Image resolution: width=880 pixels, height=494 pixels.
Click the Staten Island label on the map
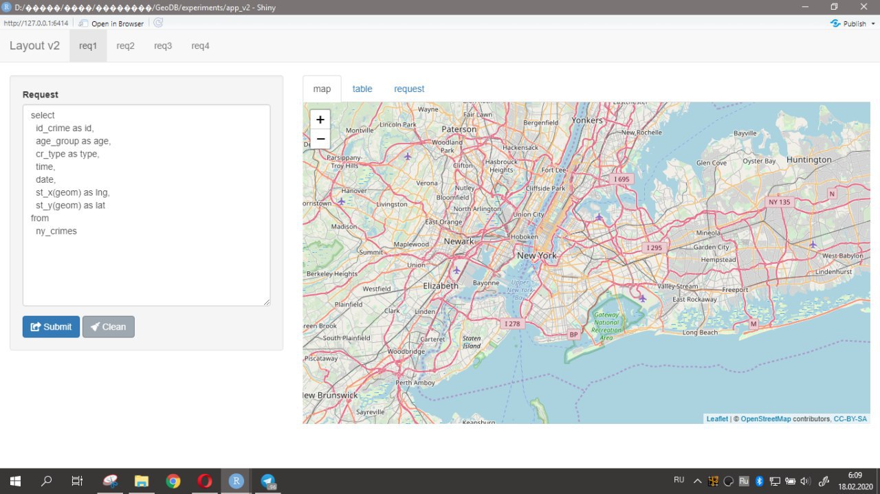(x=472, y=341)
